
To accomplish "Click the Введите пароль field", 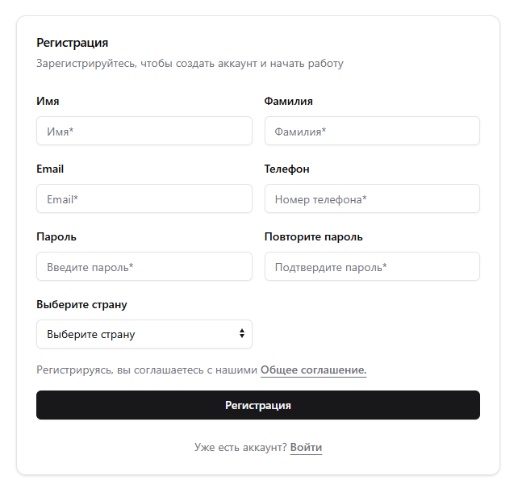I will [x=144, y=267].
